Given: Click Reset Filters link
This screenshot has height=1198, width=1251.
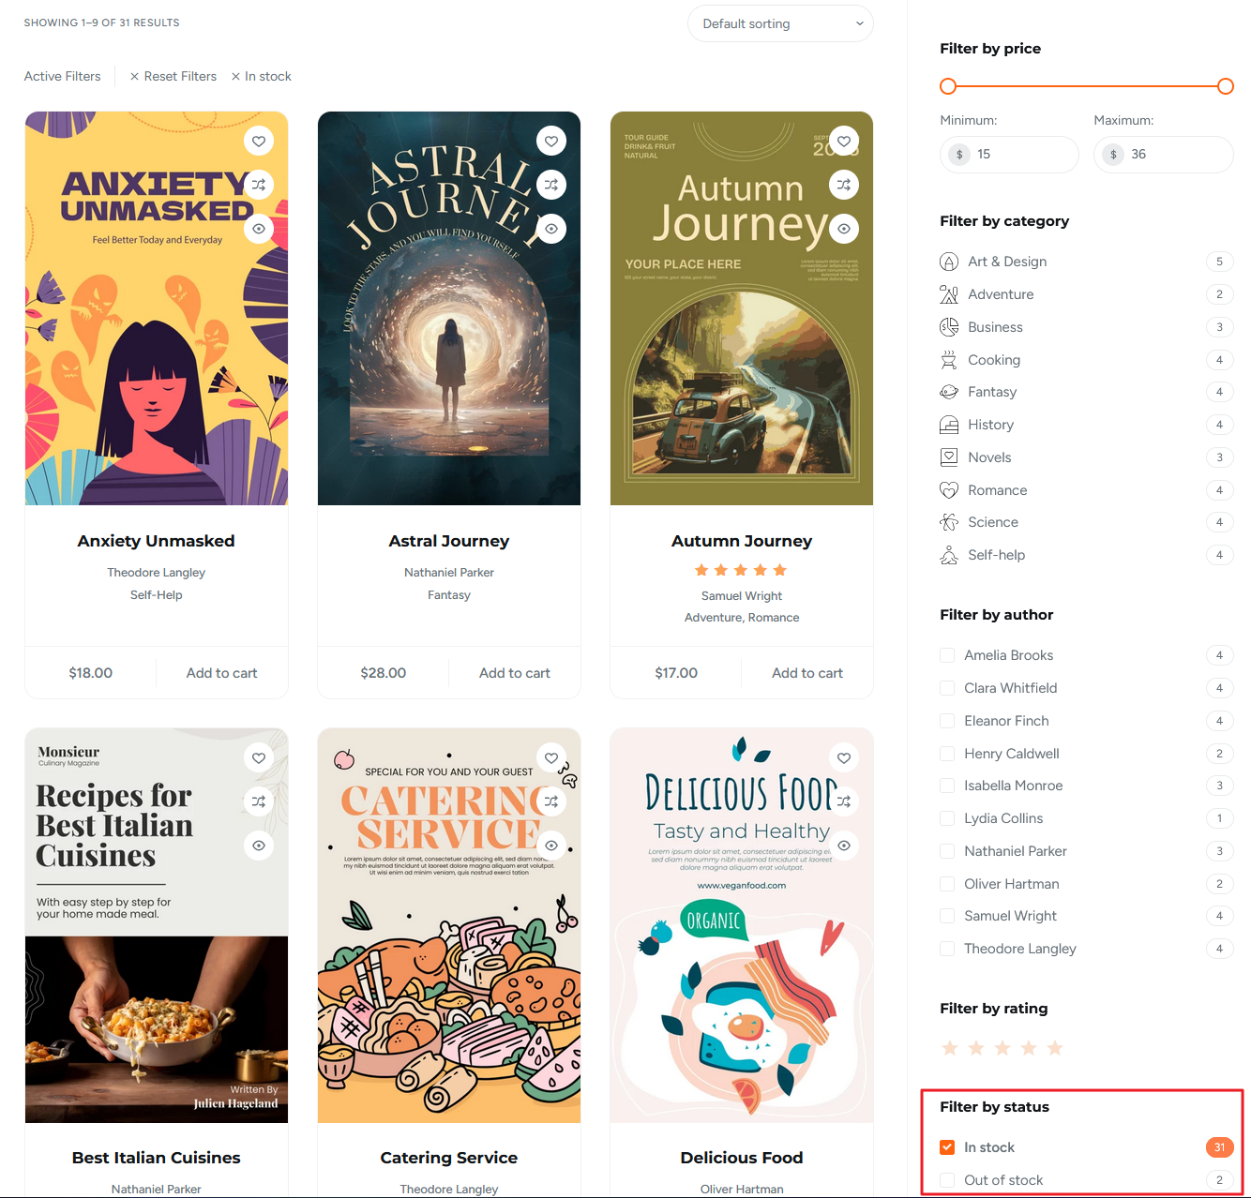Looking at the screenshot, I should pyautogui.click(x=173, y=77).
